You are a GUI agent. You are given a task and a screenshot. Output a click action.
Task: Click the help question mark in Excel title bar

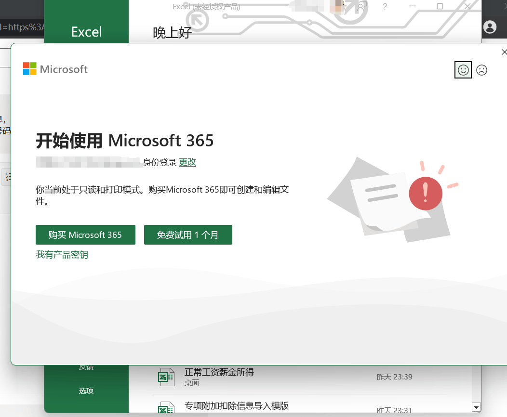[385, 6]
